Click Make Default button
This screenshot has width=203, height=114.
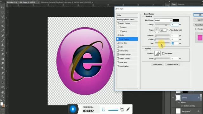158,65
